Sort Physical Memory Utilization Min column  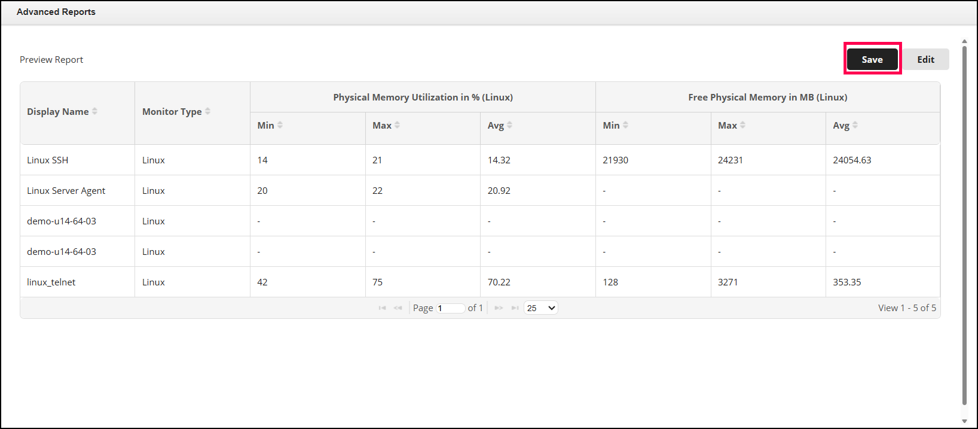280,125
